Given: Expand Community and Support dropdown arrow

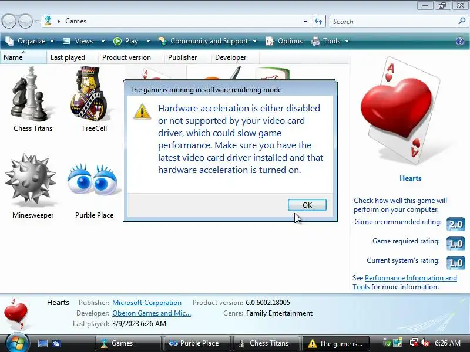Looking at the screenshot, I should (x=255, y=41).
